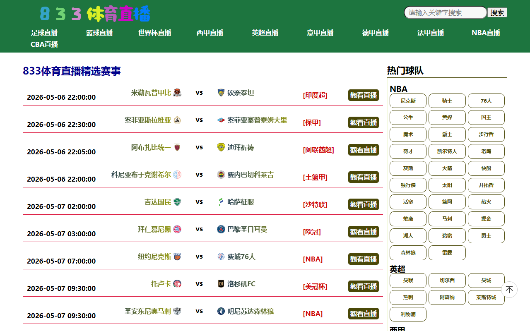Viewport: 530px width, 331px height.
Task: Click the 搜索 button
Action: [497, 12]
